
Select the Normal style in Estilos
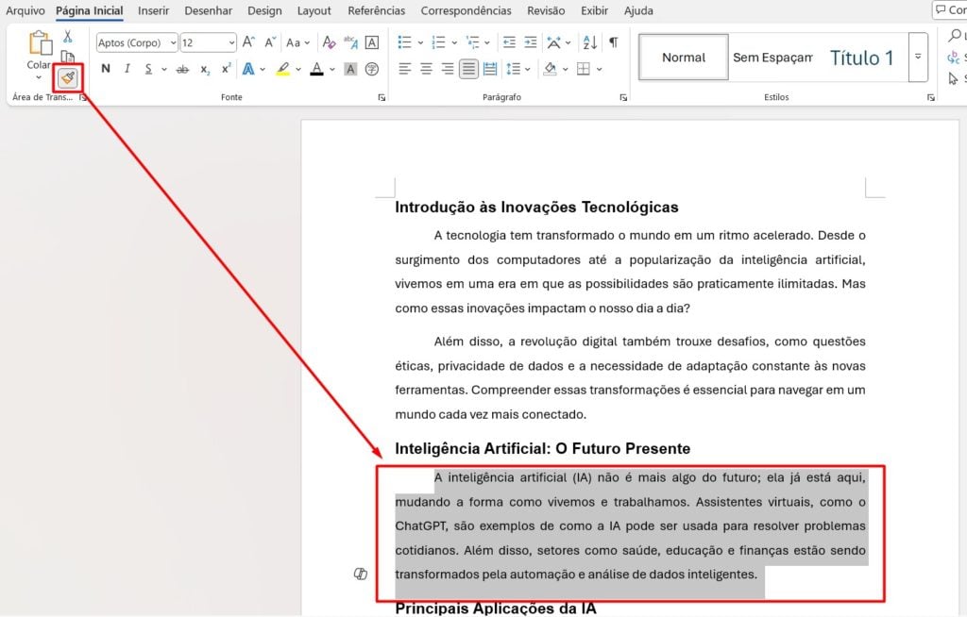pyautogui.click(x=682, y=57)
